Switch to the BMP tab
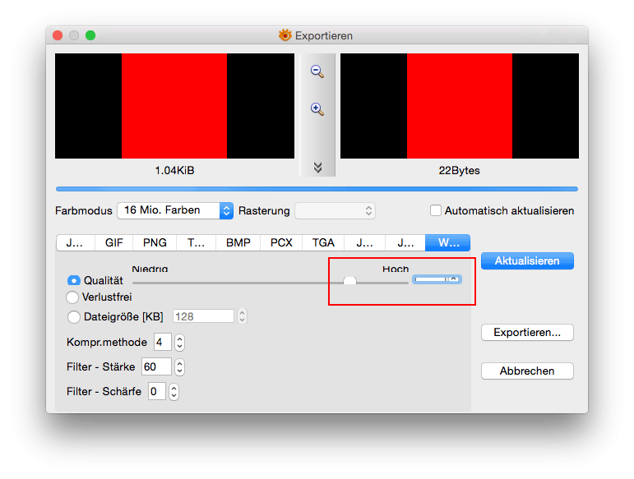Image resolution: width=634 pixels, height=479 pixels. coord(238,242)
